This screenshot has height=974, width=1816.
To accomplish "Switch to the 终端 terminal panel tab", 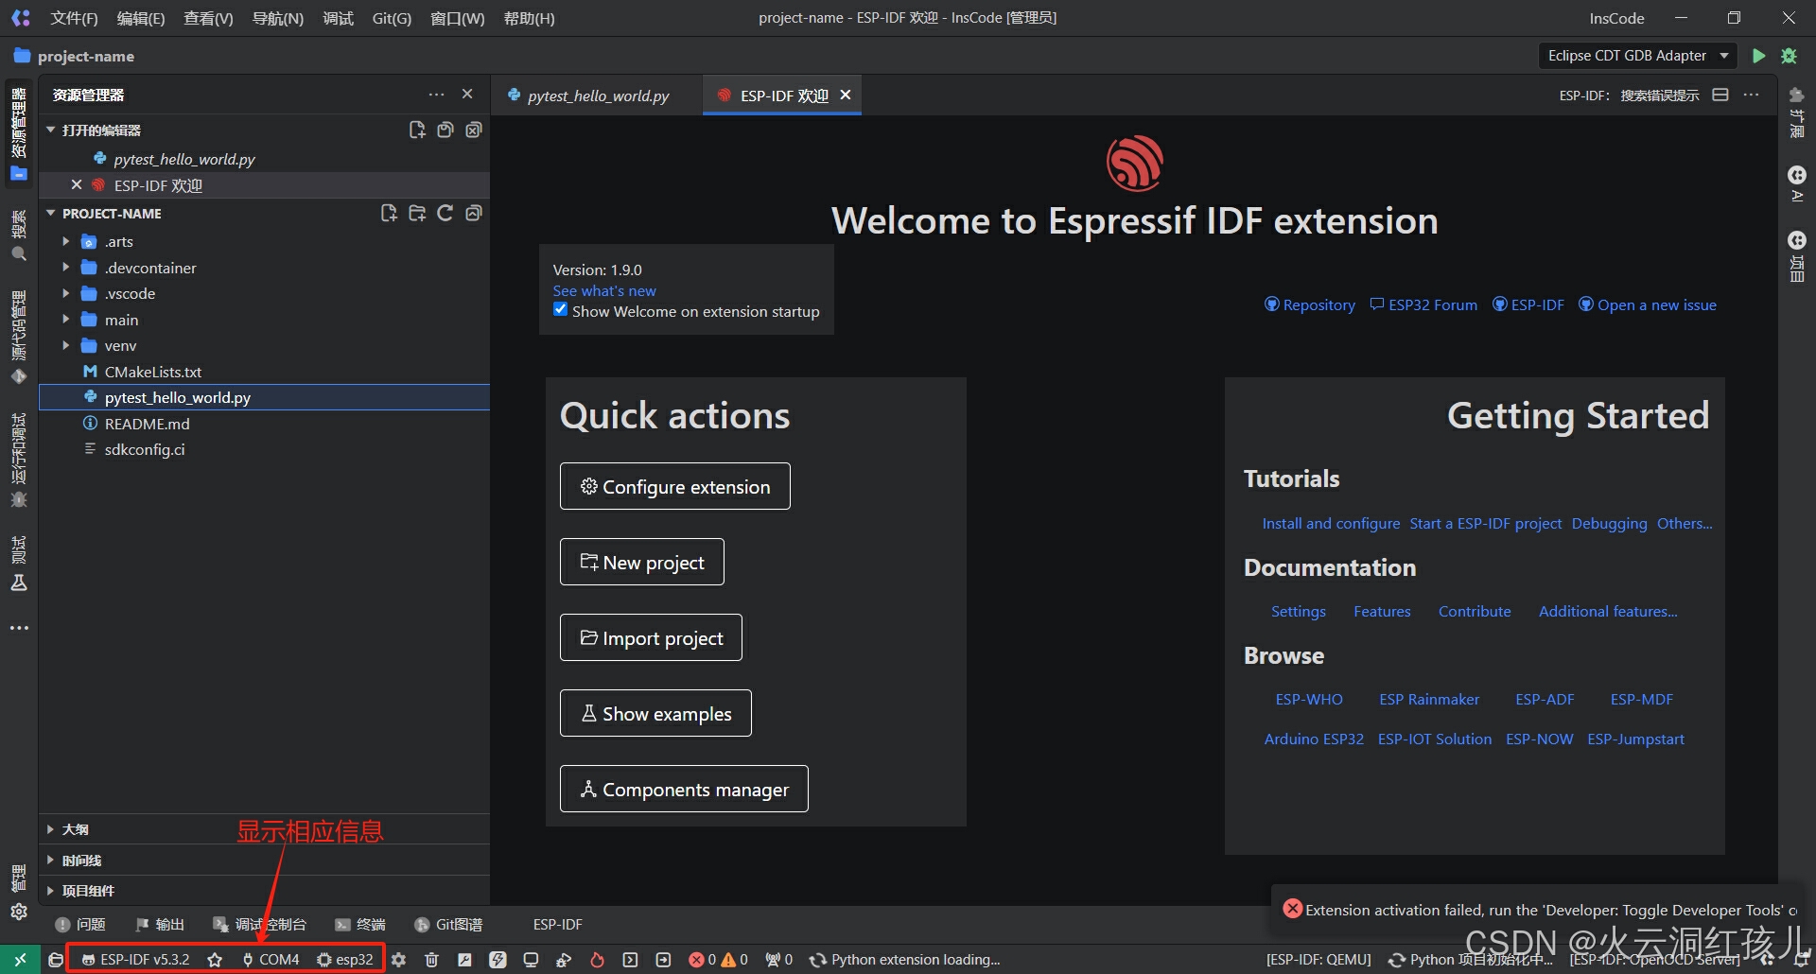I will 360,924.
